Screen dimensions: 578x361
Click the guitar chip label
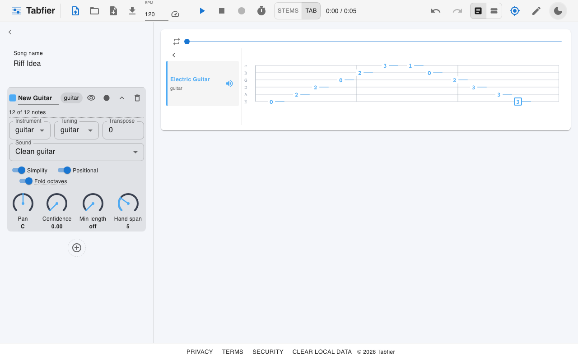71,98
